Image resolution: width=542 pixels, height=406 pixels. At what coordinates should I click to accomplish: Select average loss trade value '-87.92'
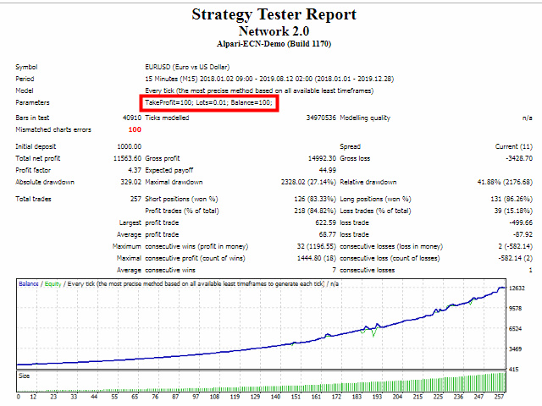tap(523, 234)
